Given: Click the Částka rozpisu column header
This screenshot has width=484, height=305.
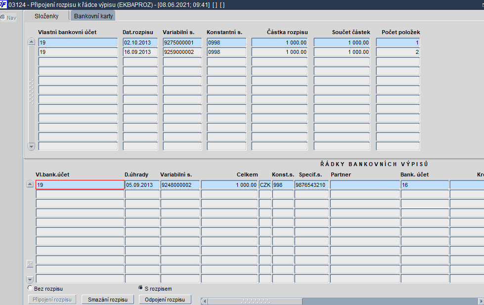Looking at the screenshot, I should 287,32.
